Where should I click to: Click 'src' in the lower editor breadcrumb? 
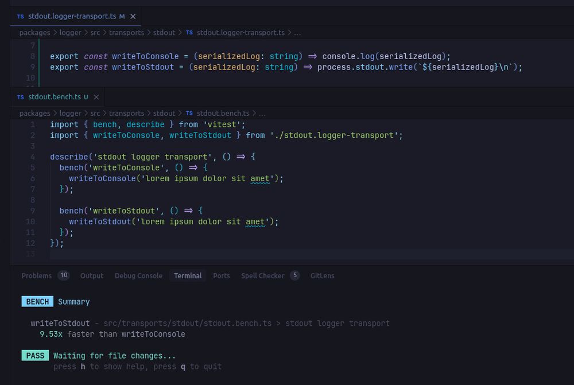[x=95, y=113]
